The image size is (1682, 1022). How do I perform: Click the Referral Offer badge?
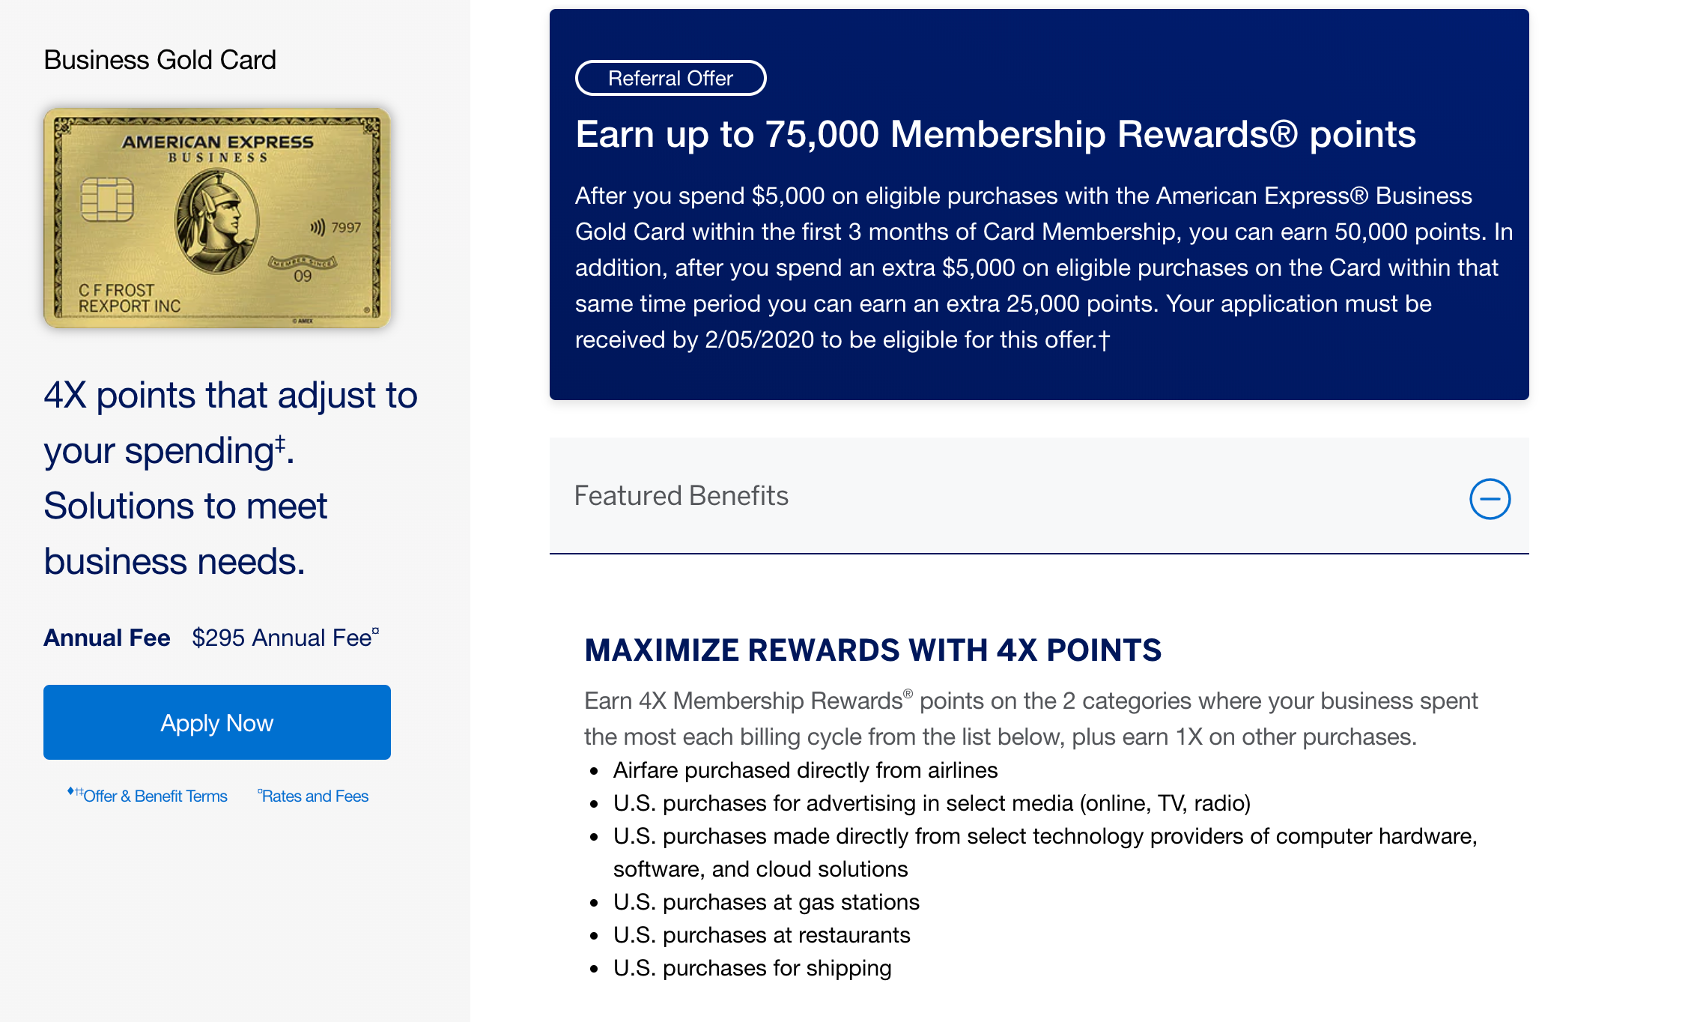(670, 78)
